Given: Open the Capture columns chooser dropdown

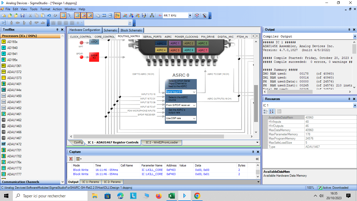Looking at the screenshot, I should click(79, 159).
